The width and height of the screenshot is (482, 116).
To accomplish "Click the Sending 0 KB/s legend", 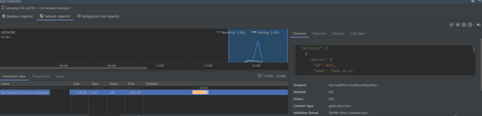I will point(266,33).
